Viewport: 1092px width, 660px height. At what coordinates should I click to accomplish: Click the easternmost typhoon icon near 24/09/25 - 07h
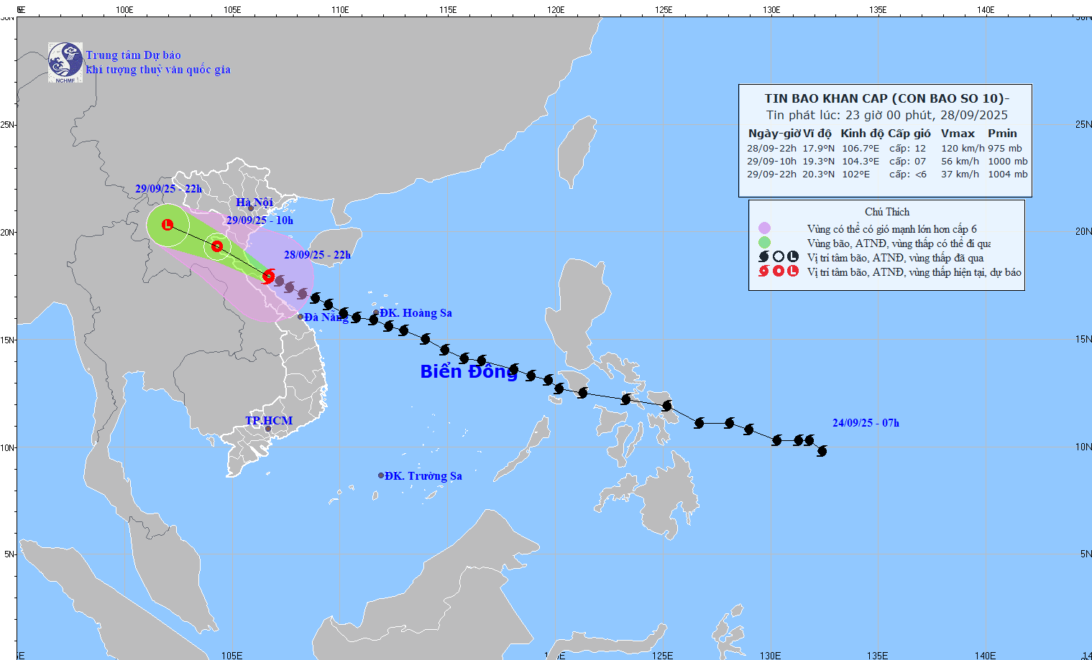(822, 450)
